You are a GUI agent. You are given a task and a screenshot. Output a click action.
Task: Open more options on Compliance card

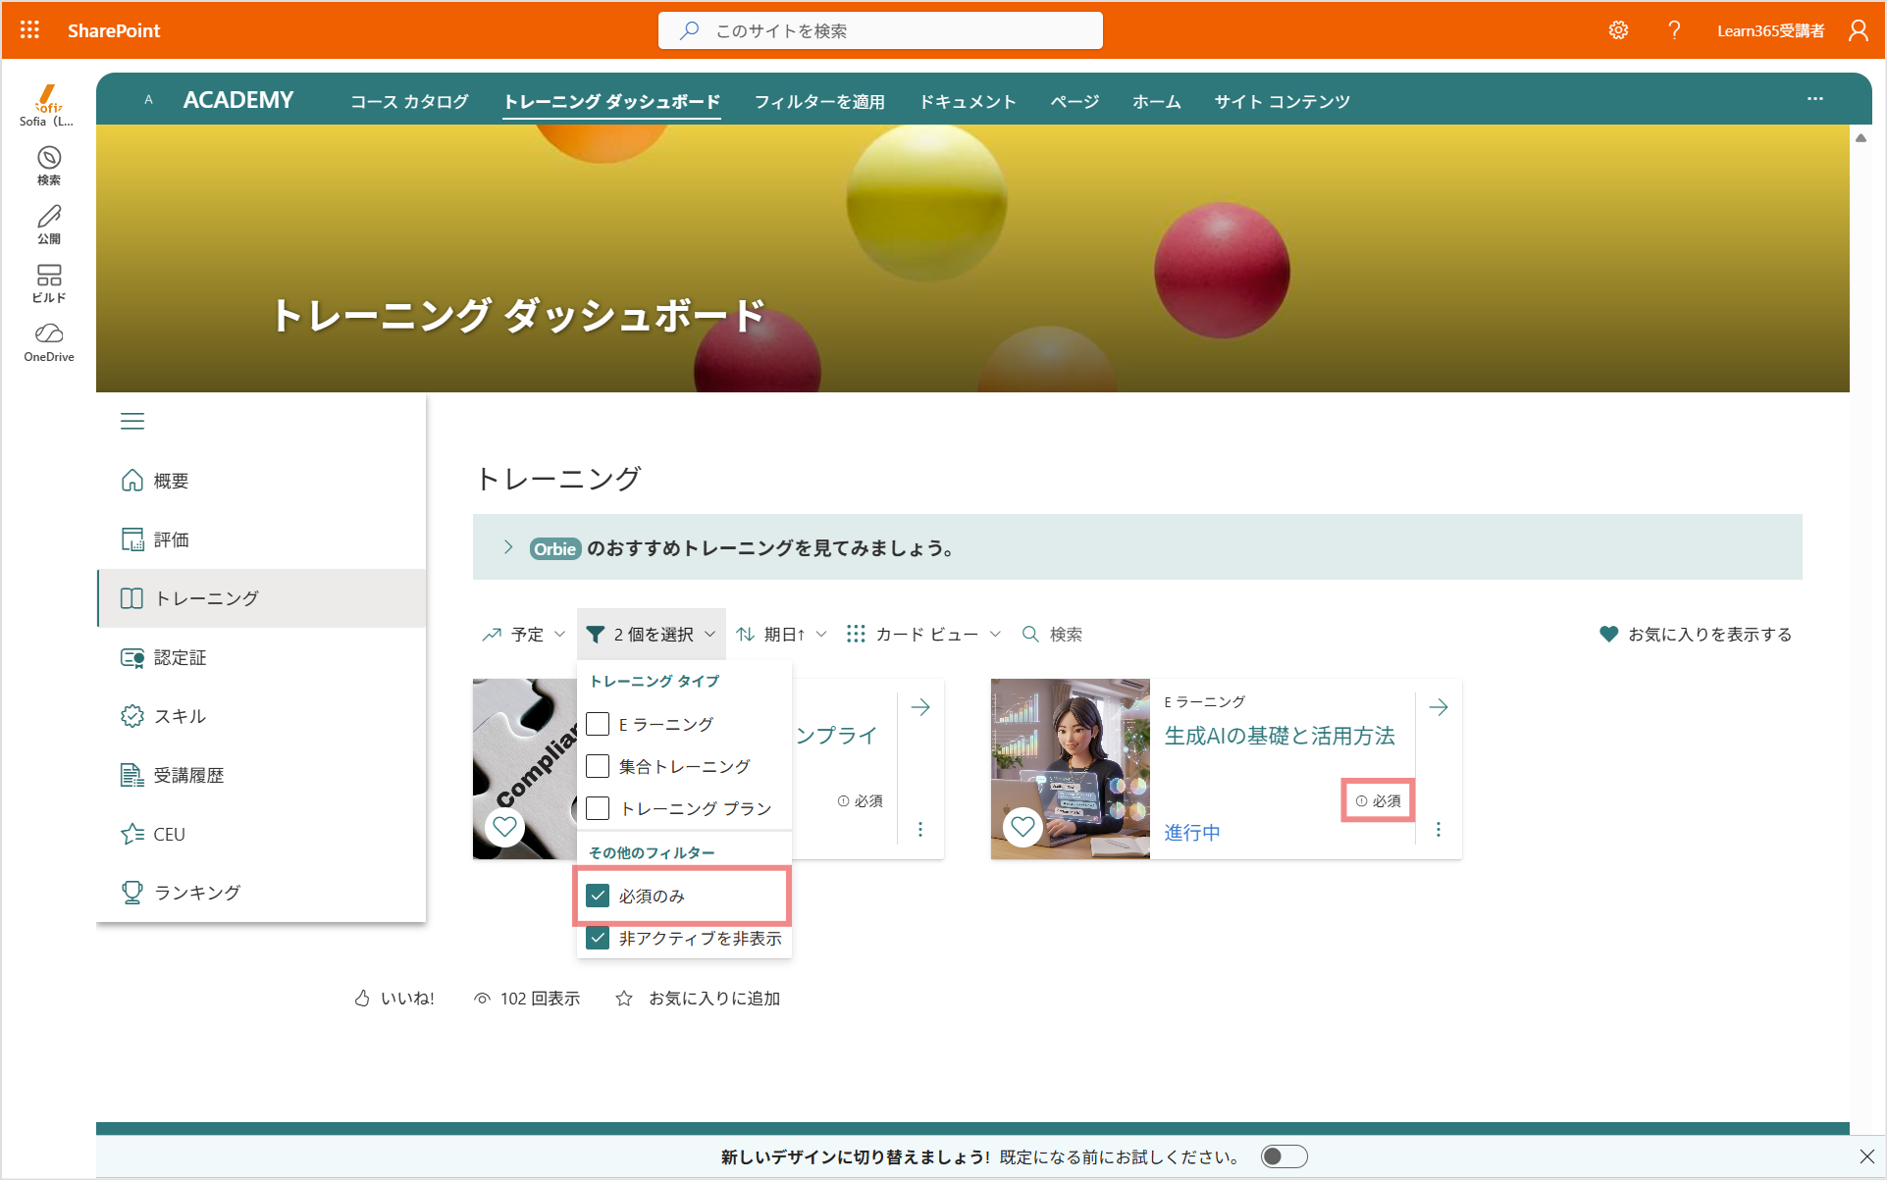[920, 830]
